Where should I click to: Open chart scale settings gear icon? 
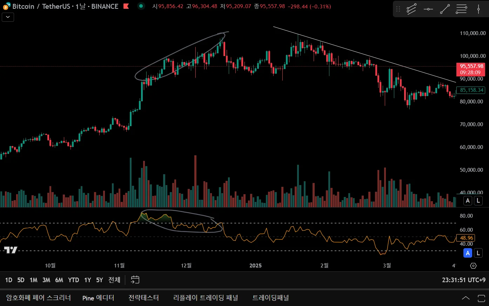tap(473, 266)
